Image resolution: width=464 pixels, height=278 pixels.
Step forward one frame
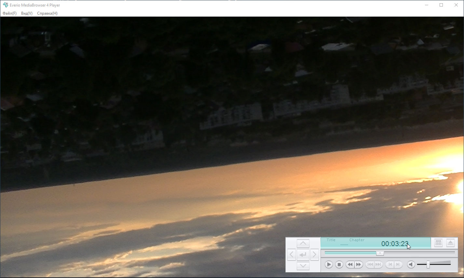[398, 265]
